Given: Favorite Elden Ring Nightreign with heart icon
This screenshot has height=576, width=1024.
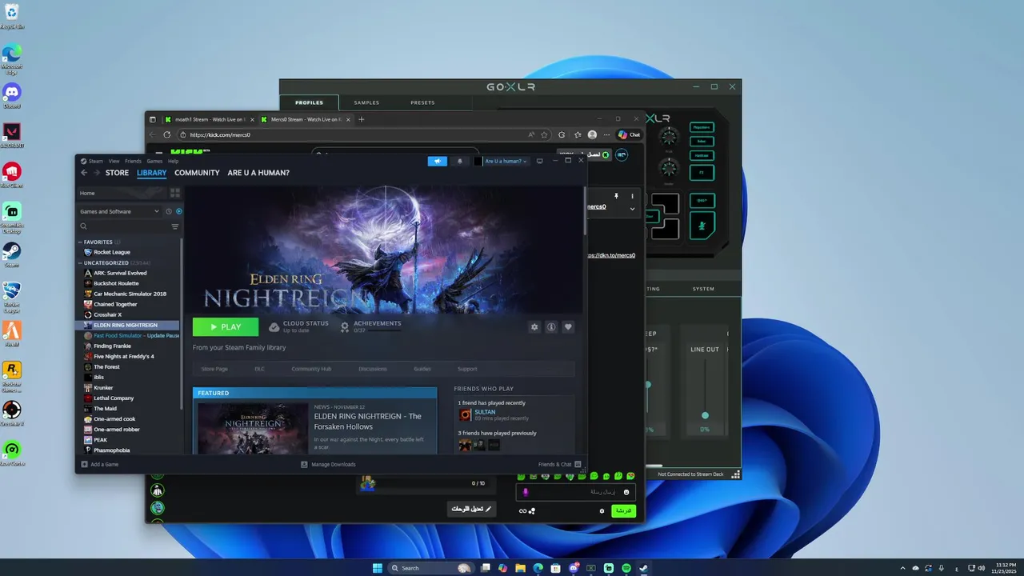Looking at the screenshot, I should pyautogui.click(x=568, y=326).
